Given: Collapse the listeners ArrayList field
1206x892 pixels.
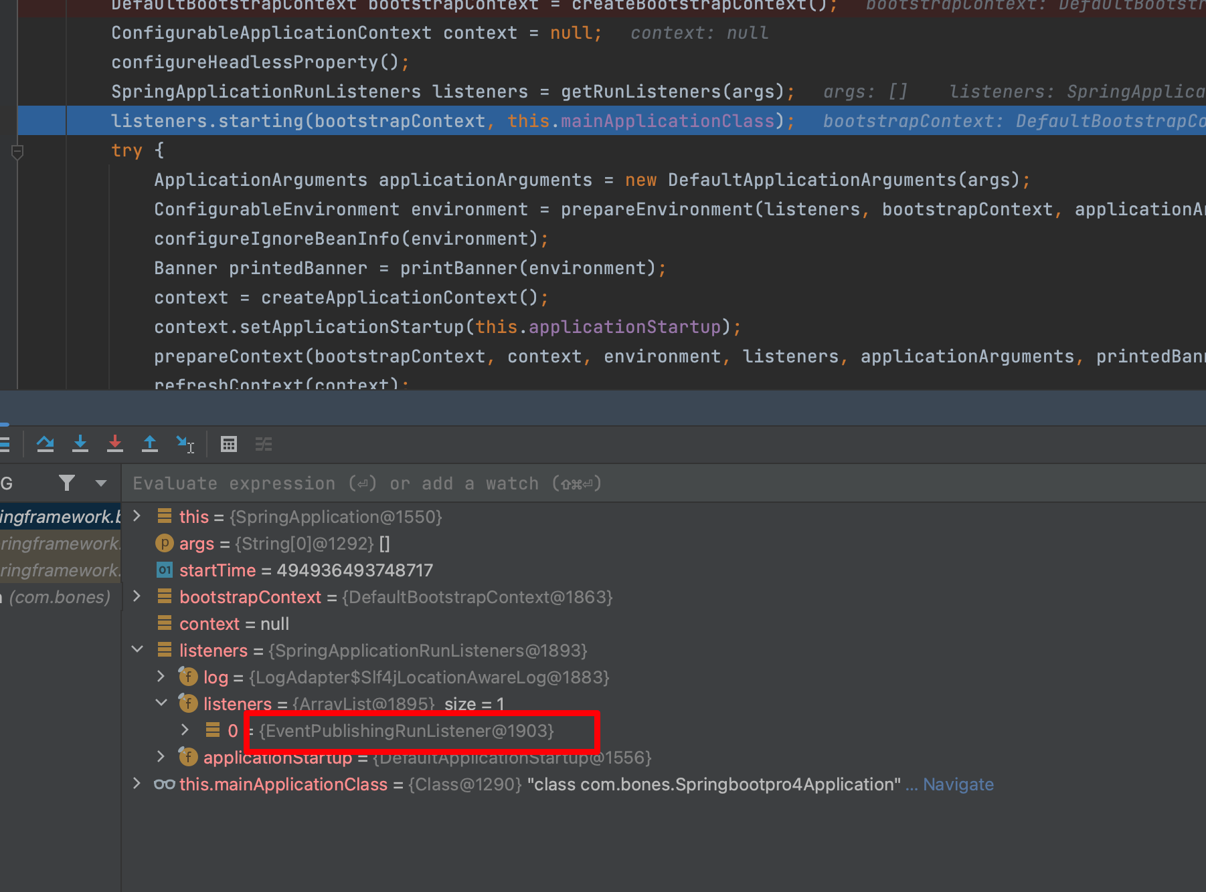Looking at the screenshot, I should tap(161, 703).
